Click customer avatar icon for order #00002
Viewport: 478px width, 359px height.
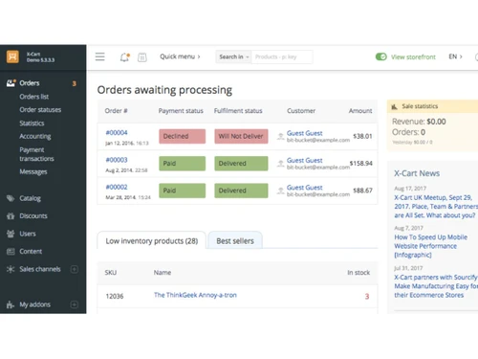coord(280,191)
